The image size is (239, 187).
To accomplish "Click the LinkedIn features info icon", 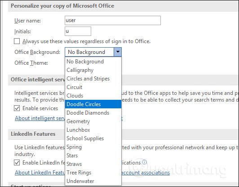I will point(145,162).
